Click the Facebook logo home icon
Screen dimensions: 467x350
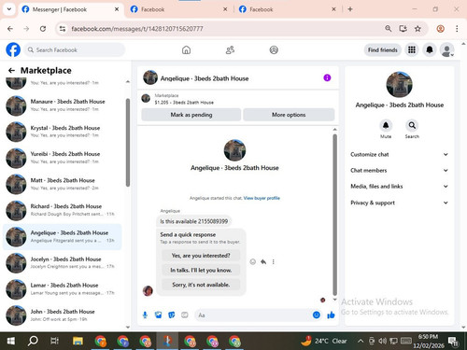coord(13,49)
